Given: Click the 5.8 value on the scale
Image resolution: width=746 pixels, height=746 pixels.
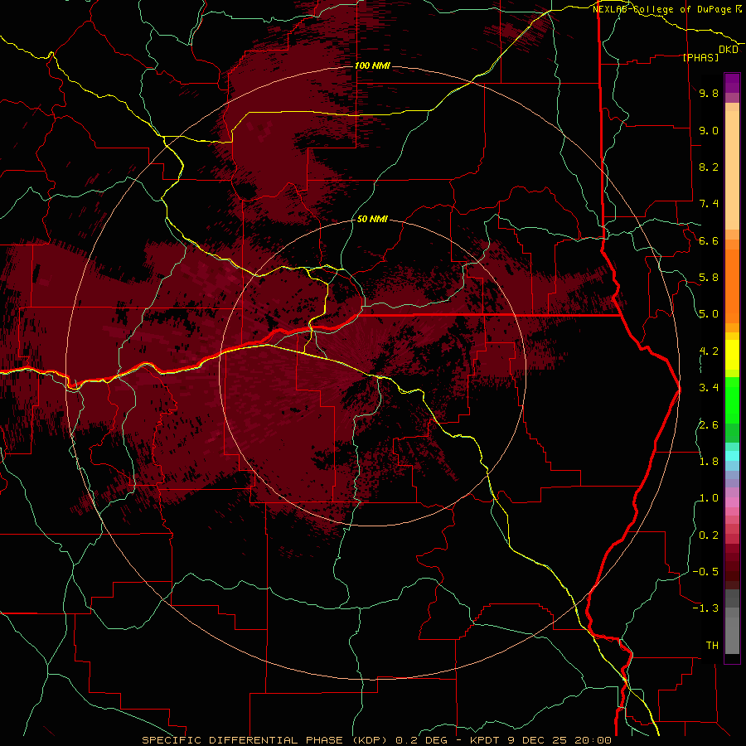Looking at the screenshot, I should [x=709, y=278].
